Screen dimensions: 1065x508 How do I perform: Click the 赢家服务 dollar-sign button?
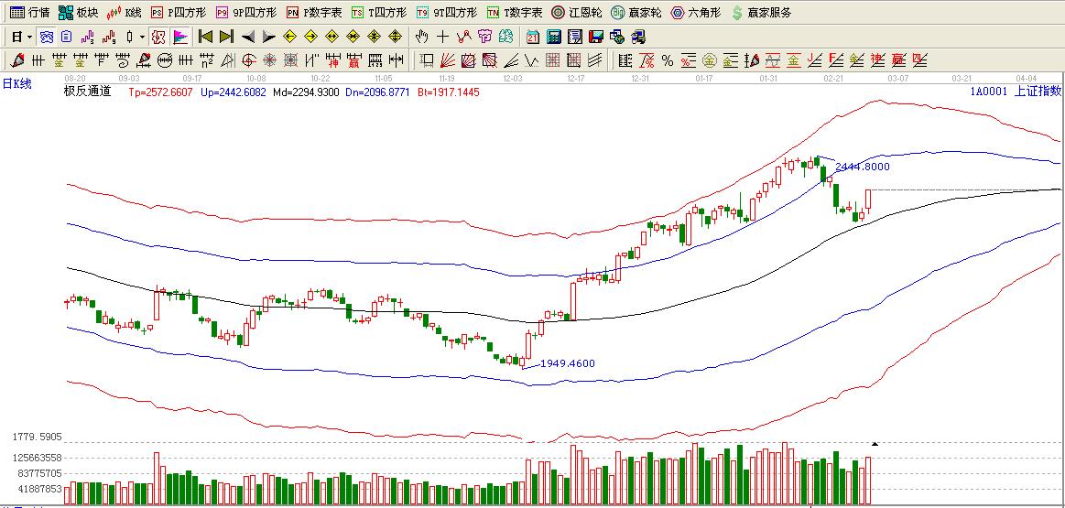tap(761, 13)
